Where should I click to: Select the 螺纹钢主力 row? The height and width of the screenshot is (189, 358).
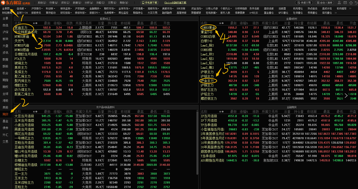pyautogui.click(x=278, y=99)
